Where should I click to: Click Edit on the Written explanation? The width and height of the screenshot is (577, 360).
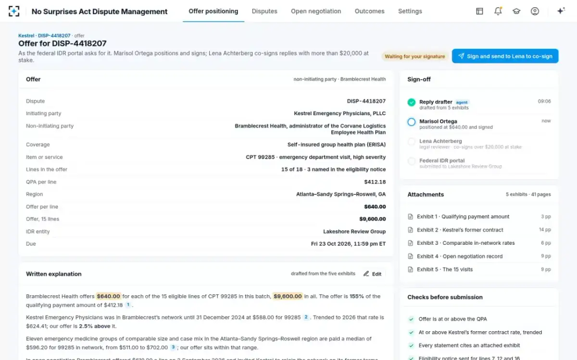pos(373,274)
